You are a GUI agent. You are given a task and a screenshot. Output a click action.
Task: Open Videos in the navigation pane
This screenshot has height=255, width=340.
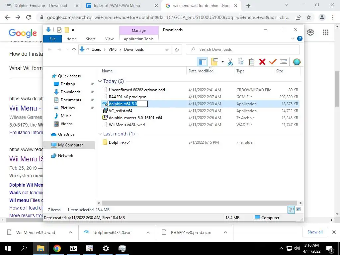66,124
